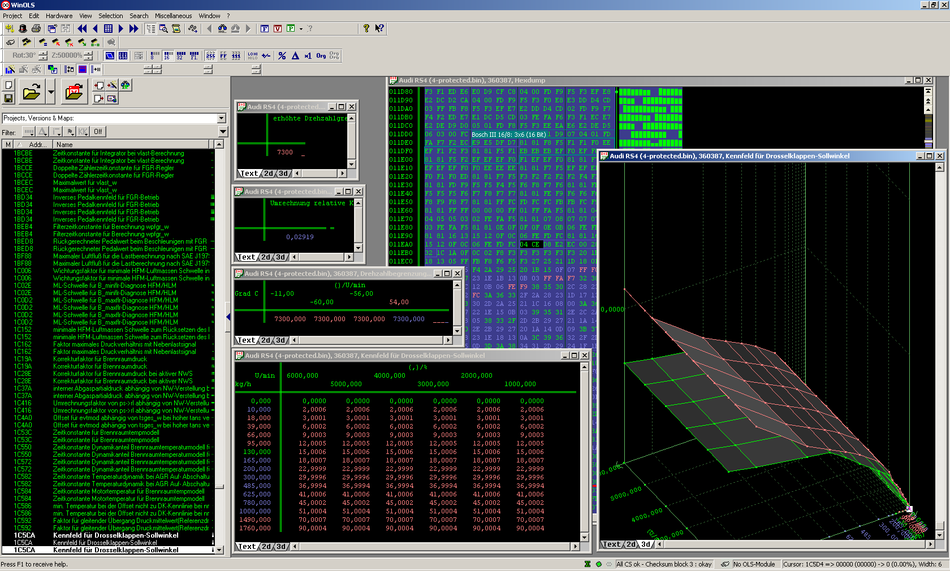Image resolution: width=950 pixels, height=571 pixels.
Task: Click cell value 7300 in erhöhte Drehzahlgrenze window
Action: coord(285,152)
